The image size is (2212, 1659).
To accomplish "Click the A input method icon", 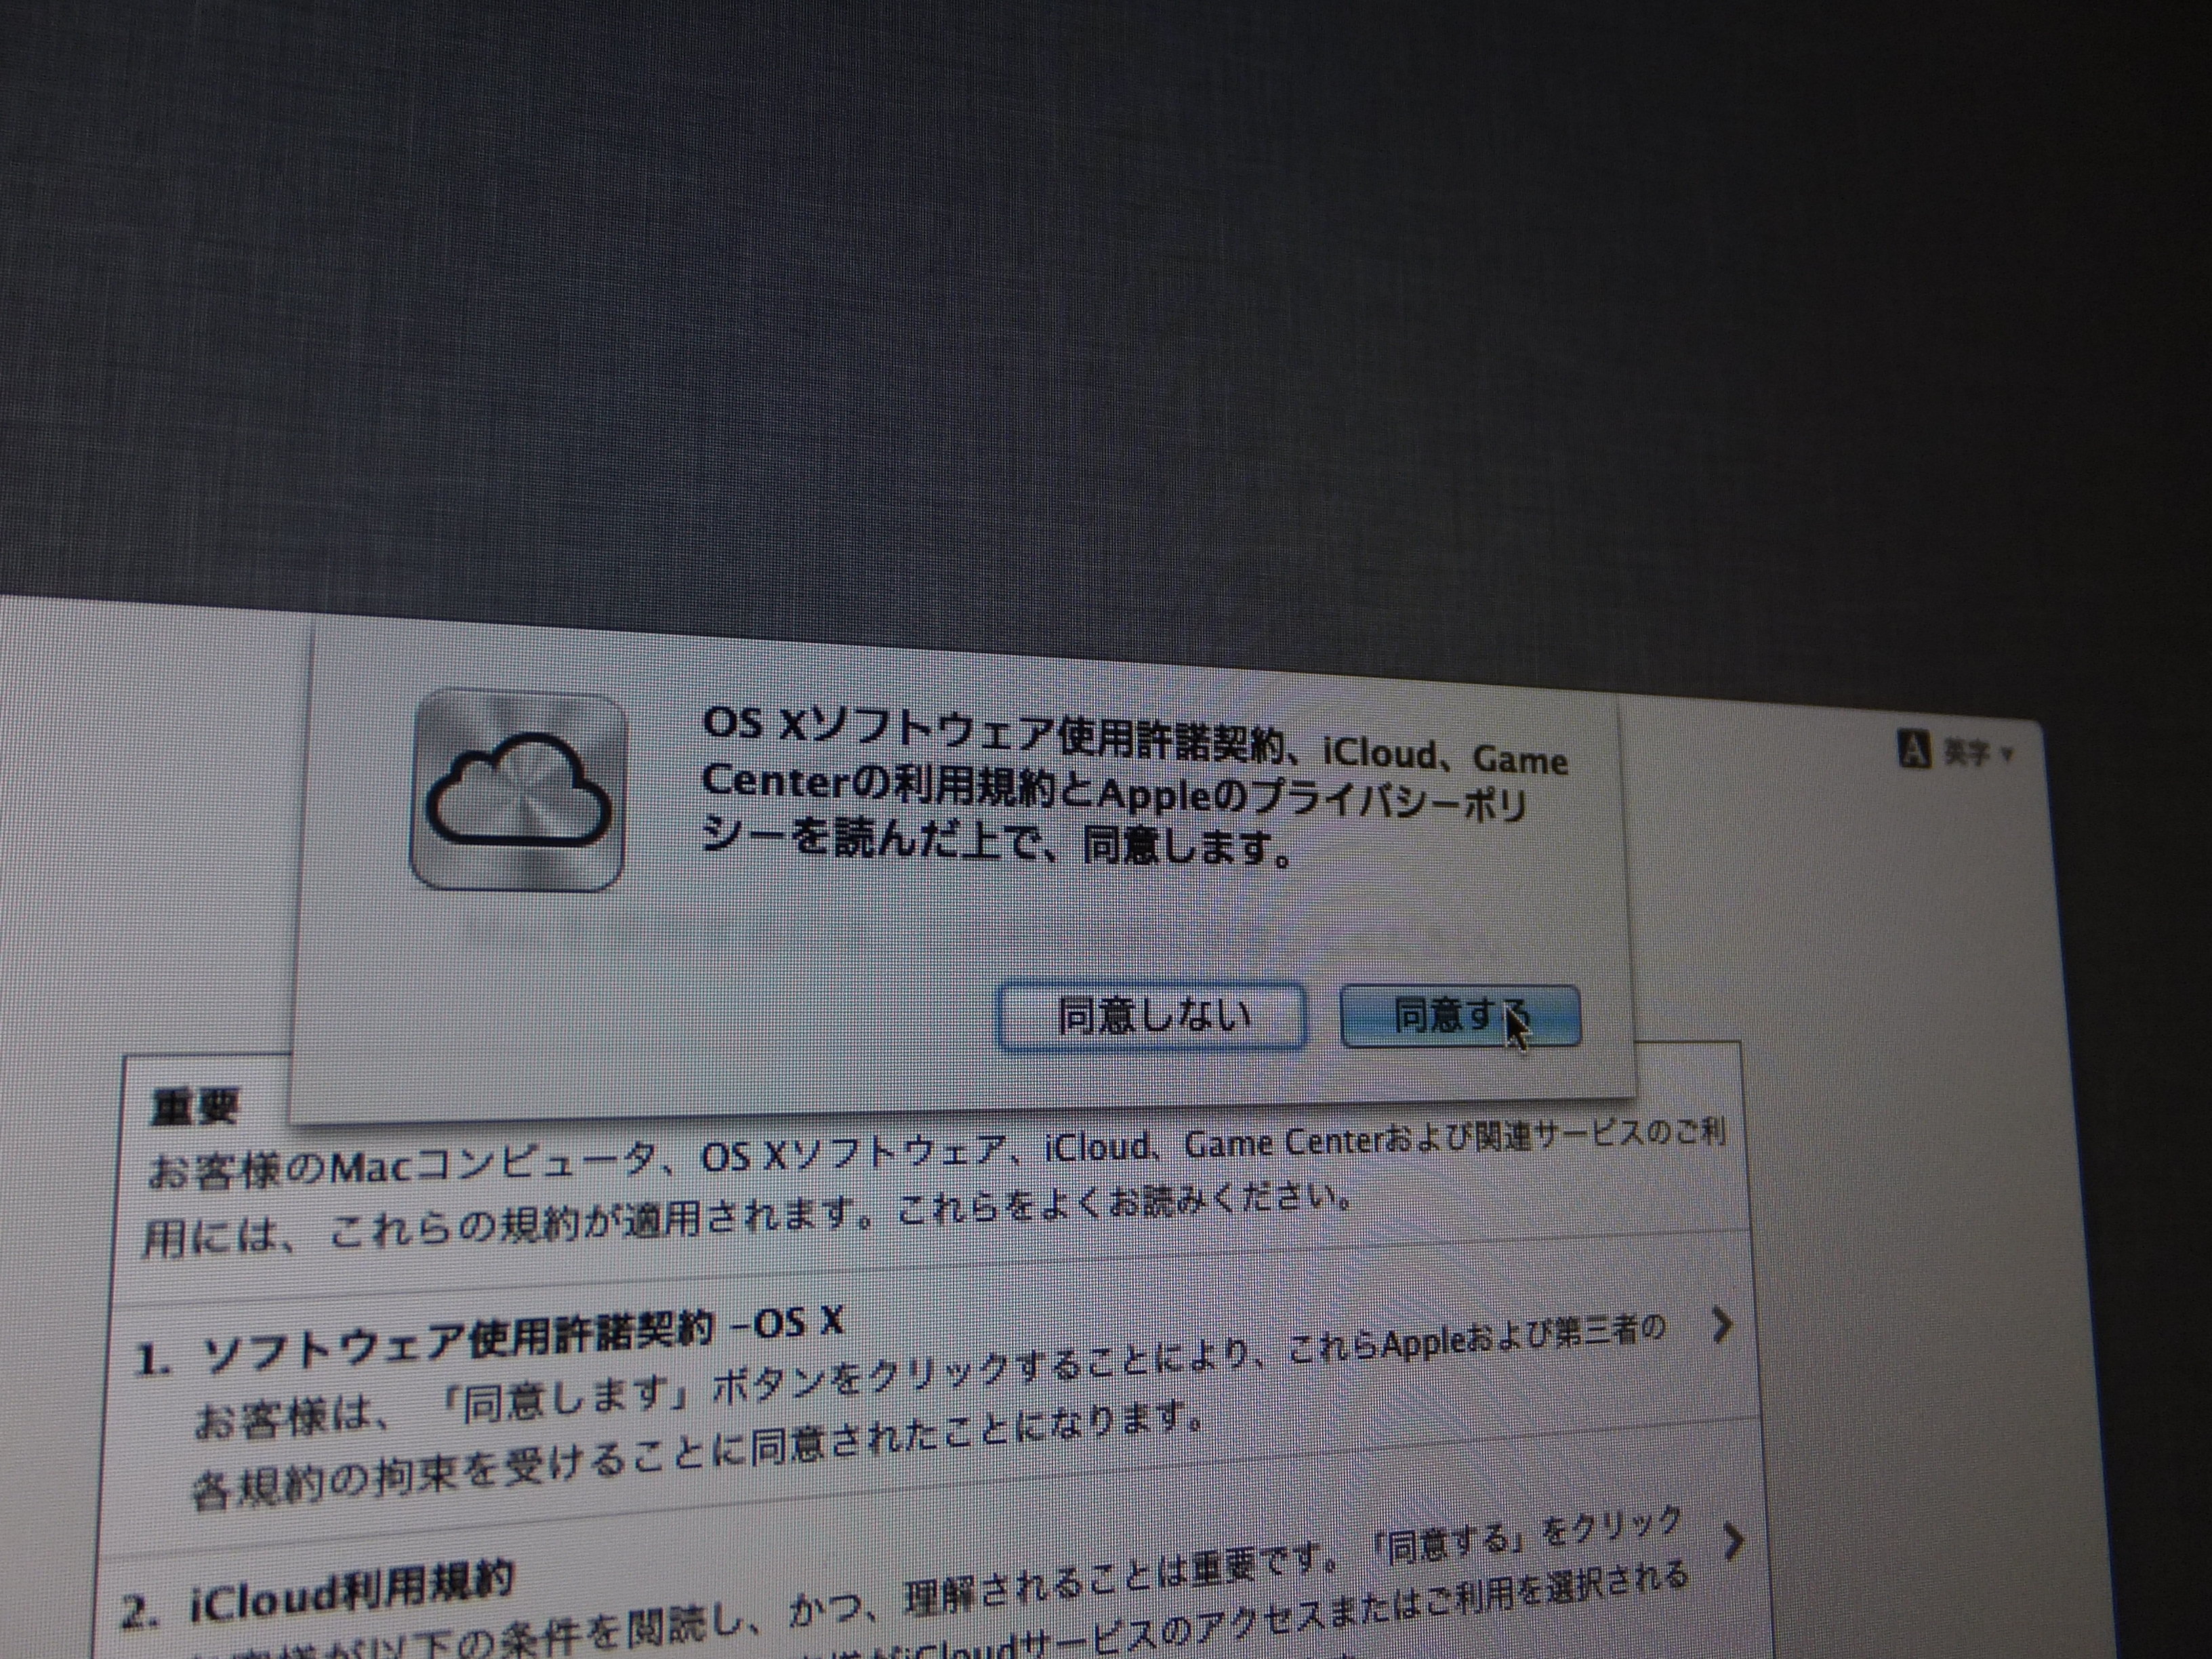I will click(x=1913, y=748).
